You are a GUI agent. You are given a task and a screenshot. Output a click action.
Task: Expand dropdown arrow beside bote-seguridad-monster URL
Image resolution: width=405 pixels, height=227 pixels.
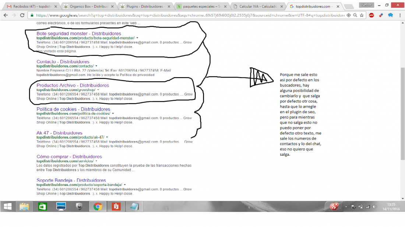coord(137,38)
